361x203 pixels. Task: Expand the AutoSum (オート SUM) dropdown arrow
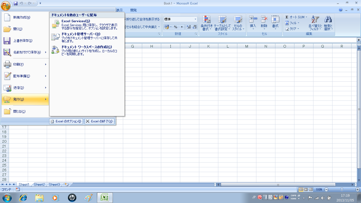(307, 17)
